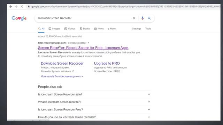The width and height of the screenshot is (223, 125).
Task: Open the icecreamapps.com result dropdown arrow
Action: tap(89, 43)
